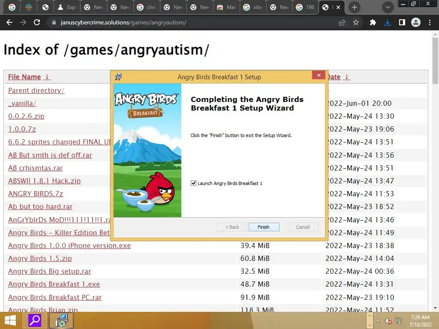
Task: Download Angry Birds 1.0.0 iPhone version.exe
Action: click(69, 245)
